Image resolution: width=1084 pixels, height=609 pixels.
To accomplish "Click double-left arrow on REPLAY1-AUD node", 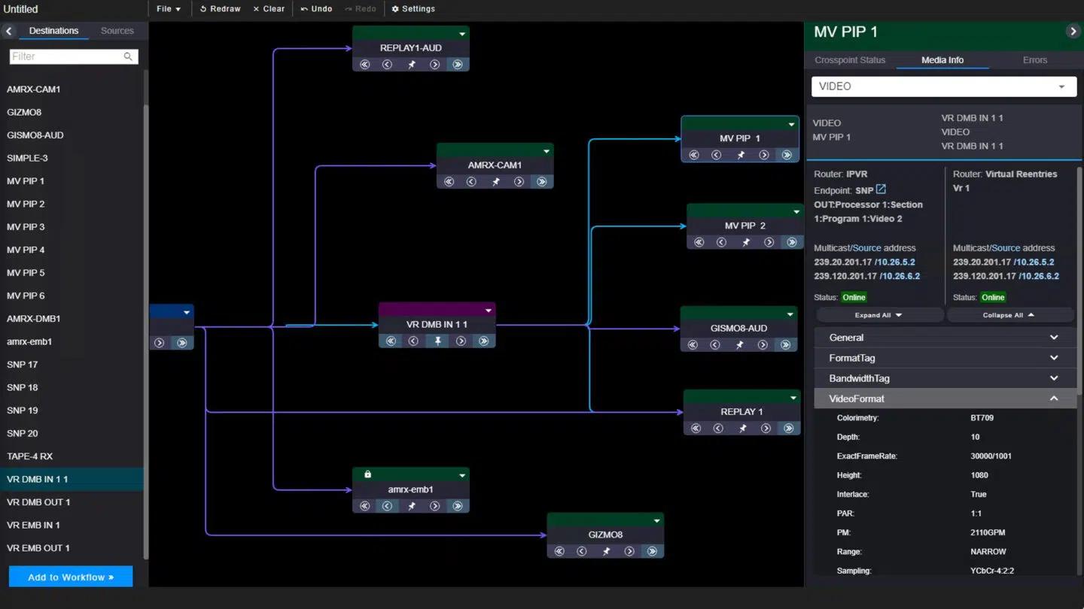I will pyautogui.click(x=365, y=65).
